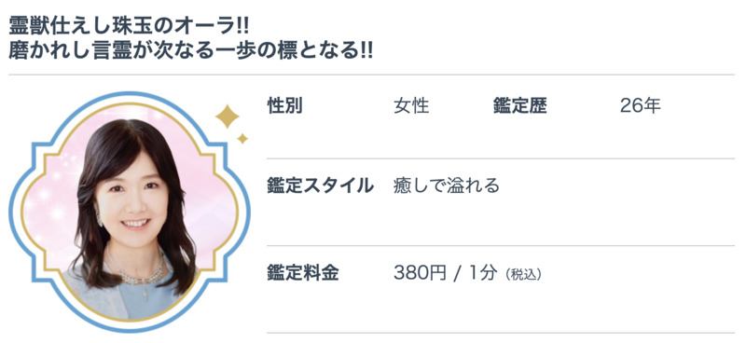
Task: Click the 380円 price text
Action: (x=421, y=273)
